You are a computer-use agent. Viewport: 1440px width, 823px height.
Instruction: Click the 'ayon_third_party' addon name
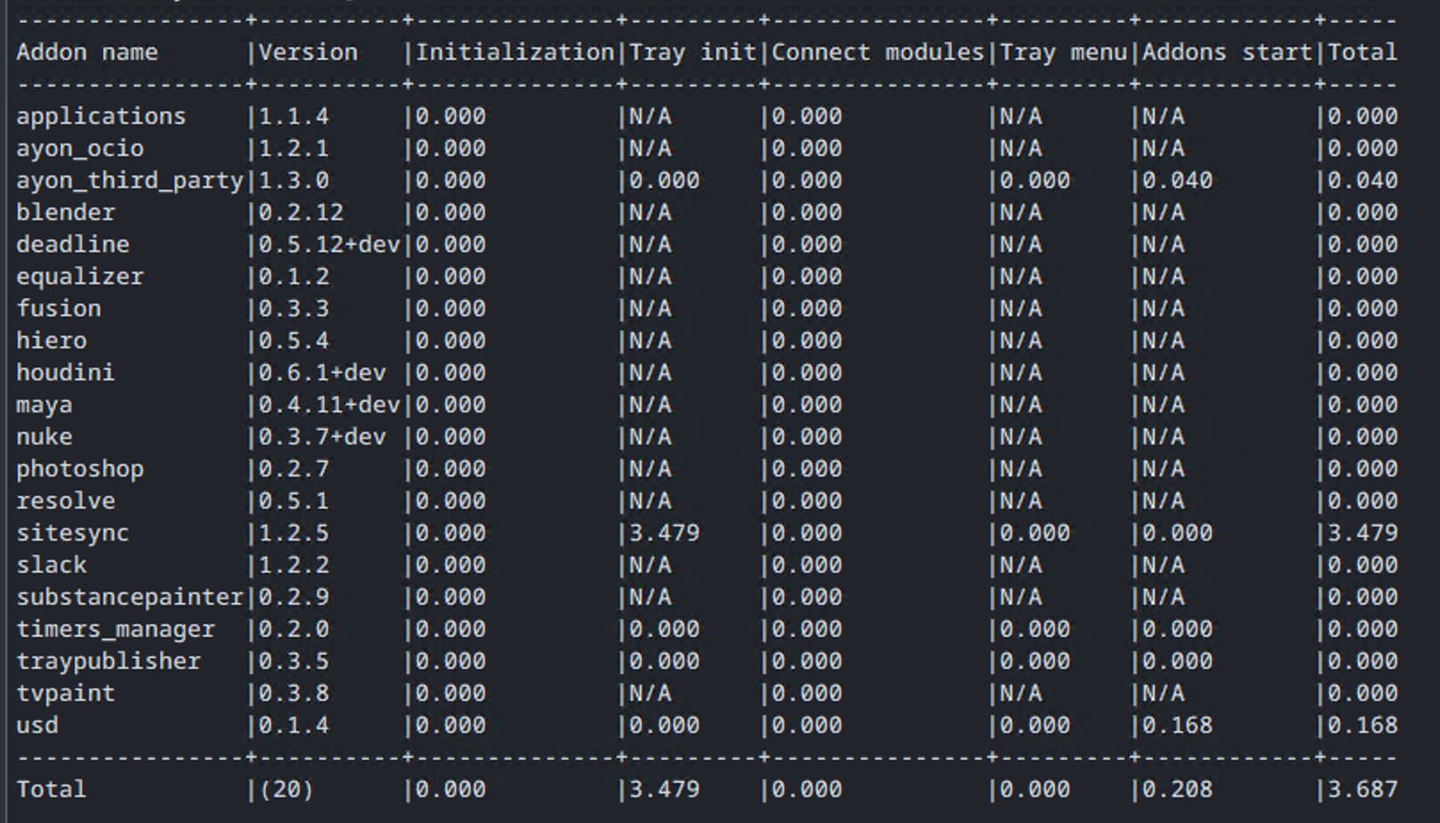(130, 181)
